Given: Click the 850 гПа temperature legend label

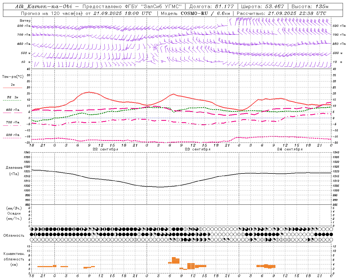Looking at the screenshot, I should point(13,110).
